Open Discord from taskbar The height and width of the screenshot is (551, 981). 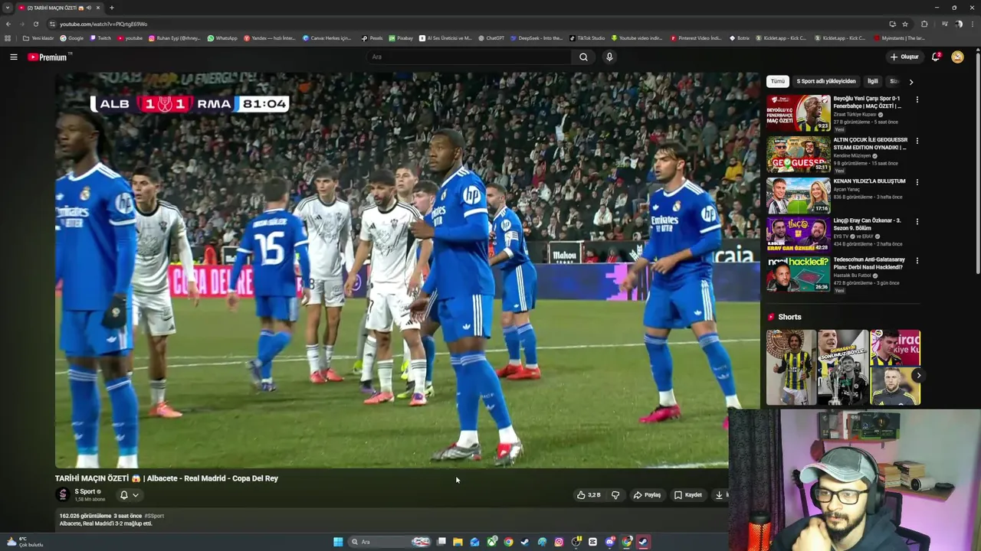(x=610, y=542)
